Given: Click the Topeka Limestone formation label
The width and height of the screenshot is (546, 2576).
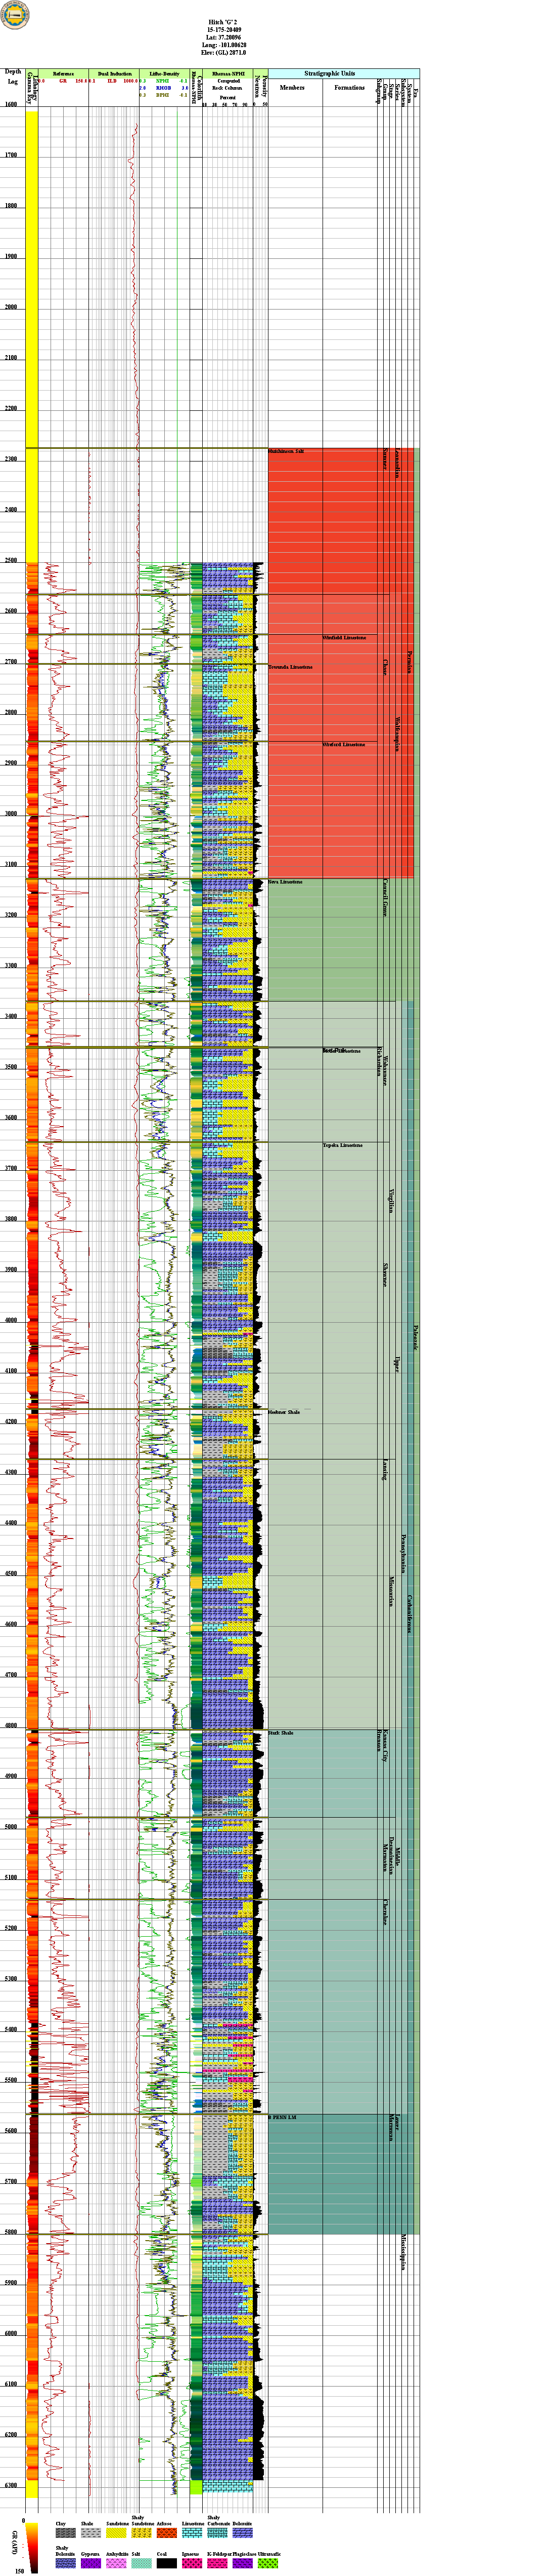Looking at the screenshot, I should (x=342, y=1145).
